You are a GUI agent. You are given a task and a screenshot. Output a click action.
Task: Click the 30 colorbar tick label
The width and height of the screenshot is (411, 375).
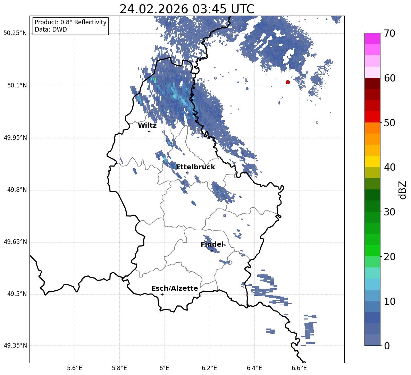point(389,212)
